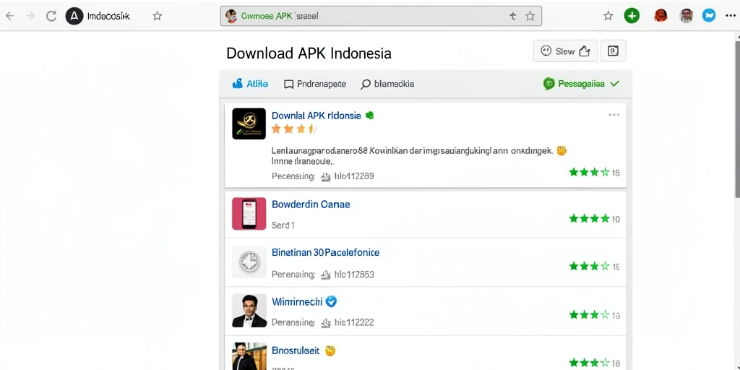This screenshot has height=370, width=740.
Task: Toggle the star next to Imdacosik
Action: tap(157, 16)
